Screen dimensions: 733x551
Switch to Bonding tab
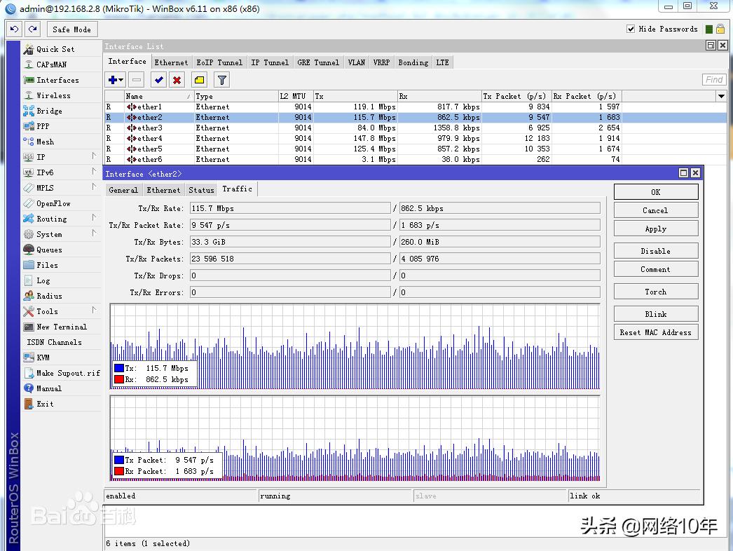tap(413, 62)
